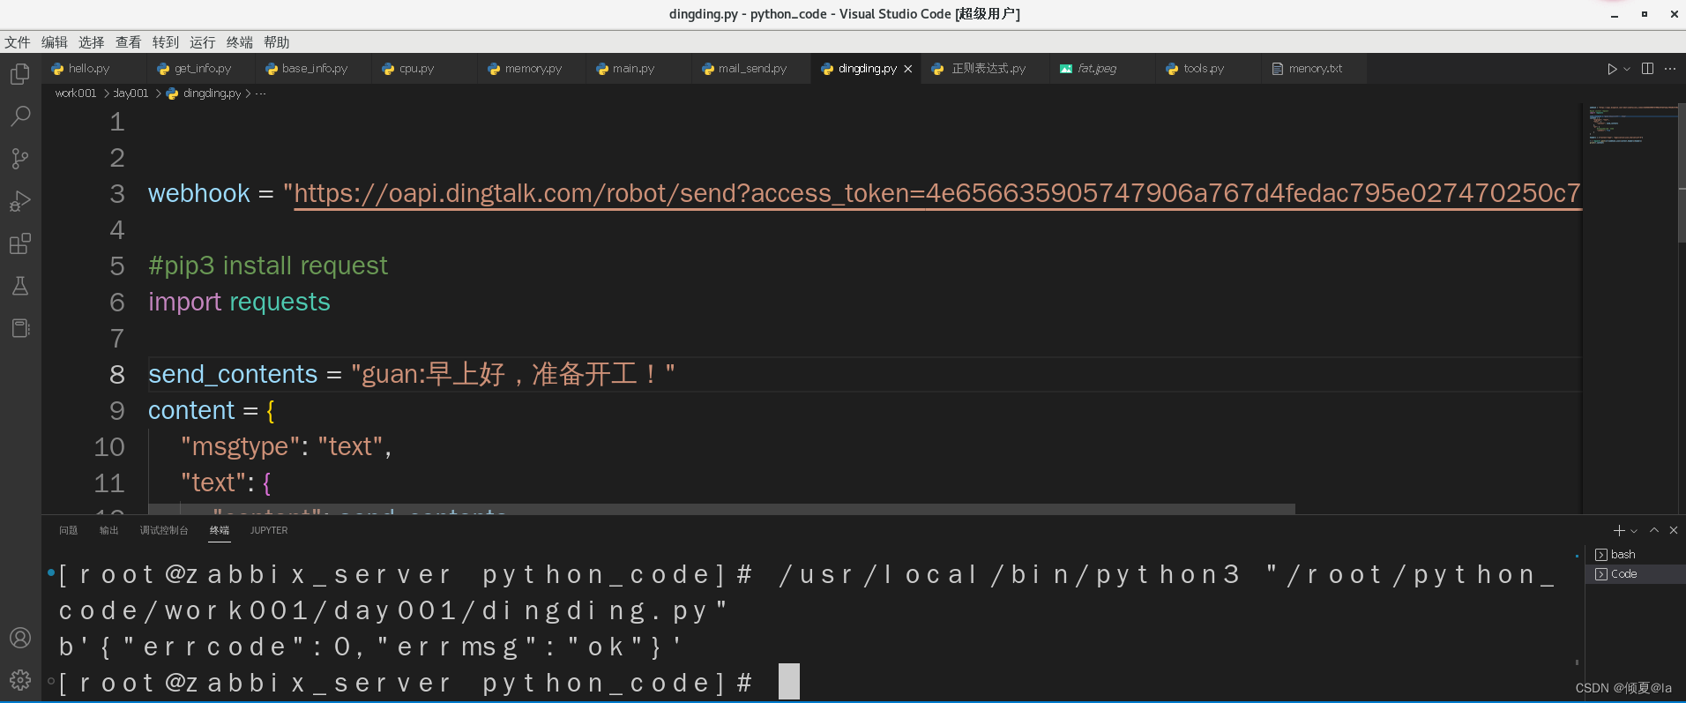This screenshot has width=1686, height=703.
Task: Open Source Control view
Action: pyautogui.click(x=20, y=158)
